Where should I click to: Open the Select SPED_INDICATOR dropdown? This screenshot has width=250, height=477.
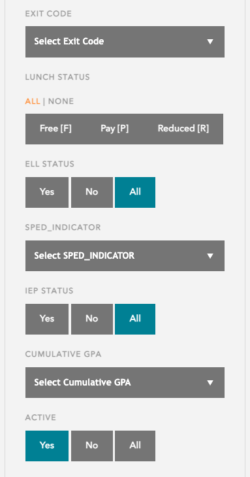click(x=125, y=256)
